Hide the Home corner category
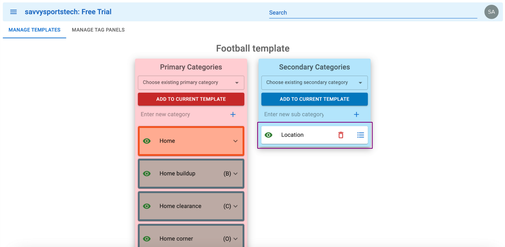 pos(147,239)
